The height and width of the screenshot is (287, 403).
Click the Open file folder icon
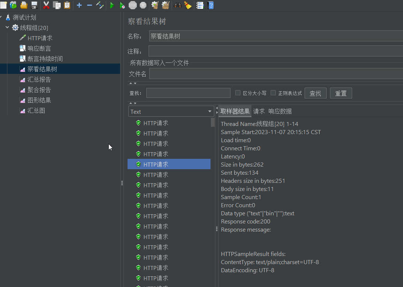click(x=24, y=5)
